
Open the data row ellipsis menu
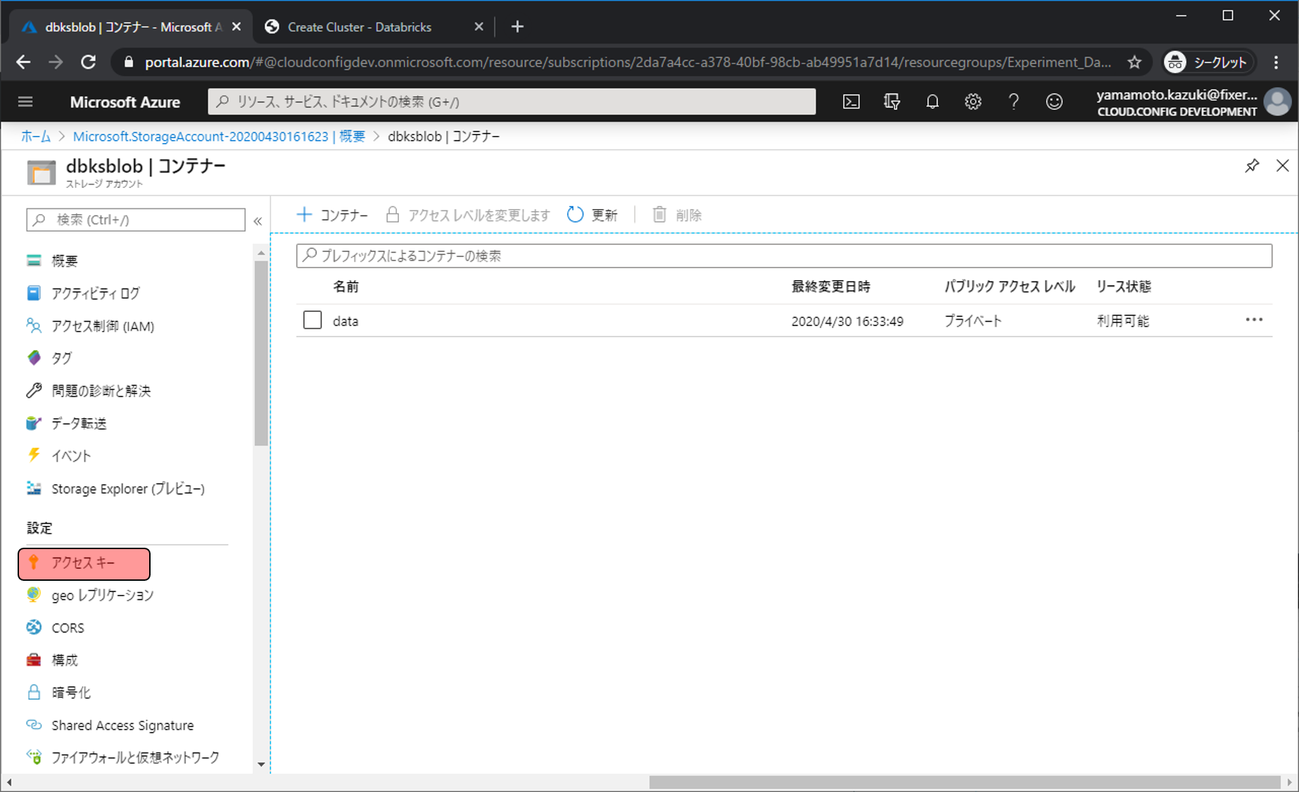coord(1253,320)
